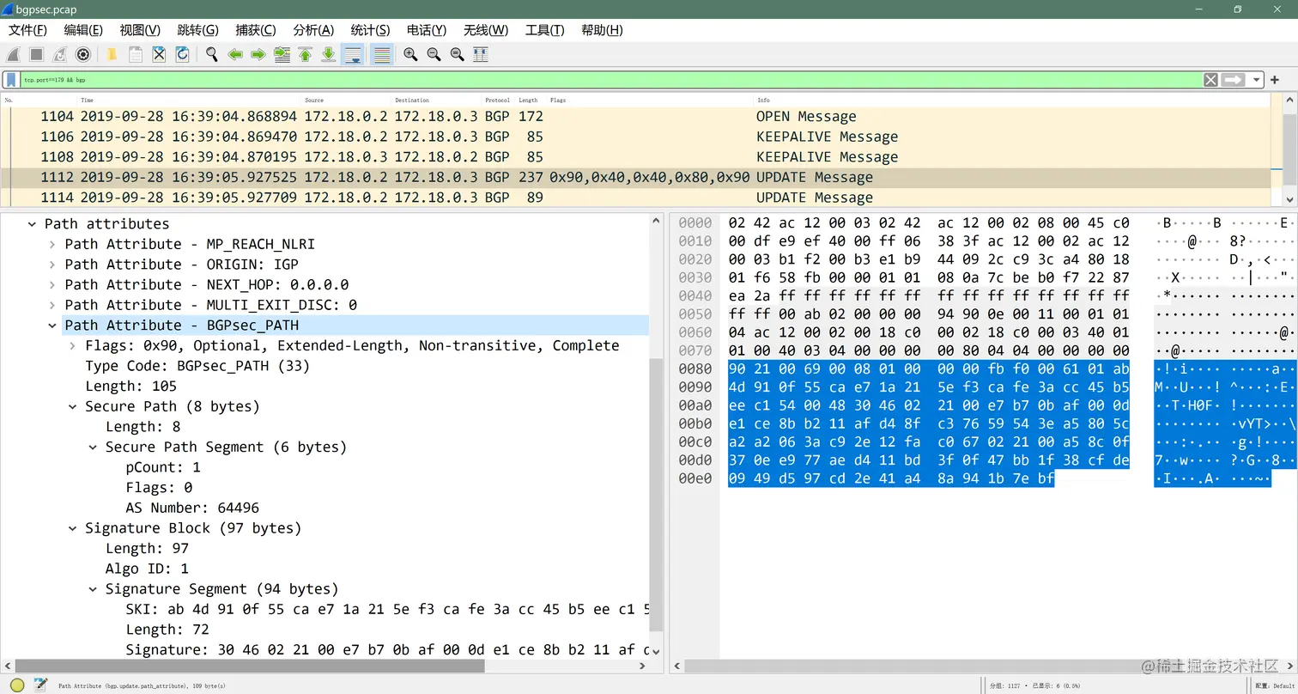
Task: Expand Path Attribute NEXT_HOP
Action: pyautogui.click(x=53, y=285)
